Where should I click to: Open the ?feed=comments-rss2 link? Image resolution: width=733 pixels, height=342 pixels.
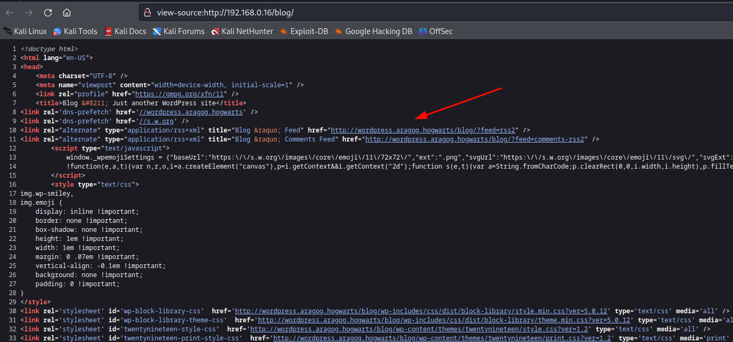476,139
